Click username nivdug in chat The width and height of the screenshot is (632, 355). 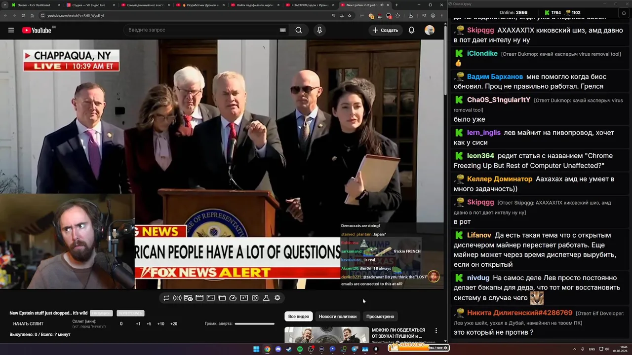tap(478, 278)
